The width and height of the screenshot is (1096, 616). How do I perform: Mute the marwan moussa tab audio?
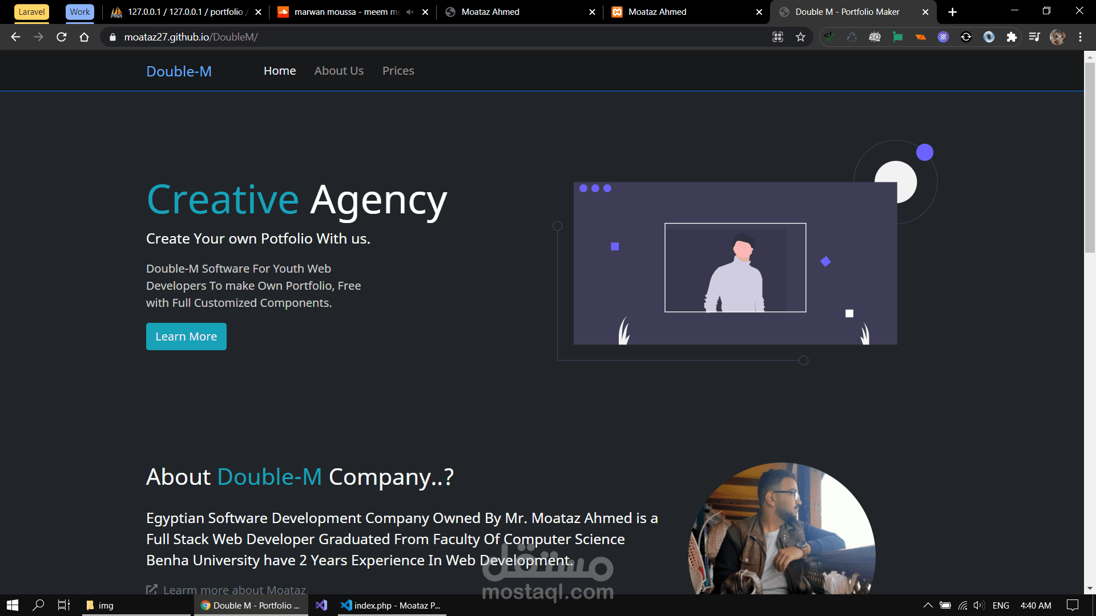(409, 12)
